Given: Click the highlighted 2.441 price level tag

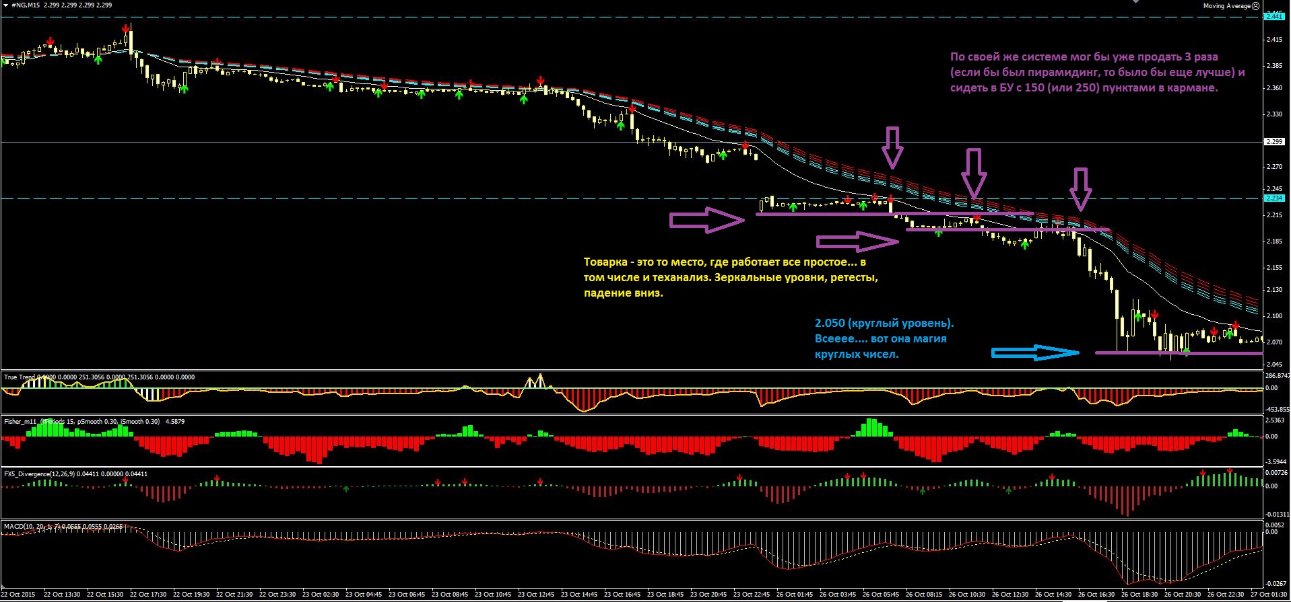Looking at the screenshot, I should 1274,16.
